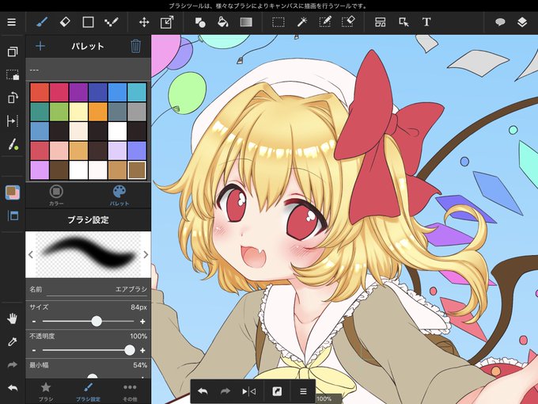Select the selection pen tool
This screenshot has height=404, width=538.
[x=325, y=22]
